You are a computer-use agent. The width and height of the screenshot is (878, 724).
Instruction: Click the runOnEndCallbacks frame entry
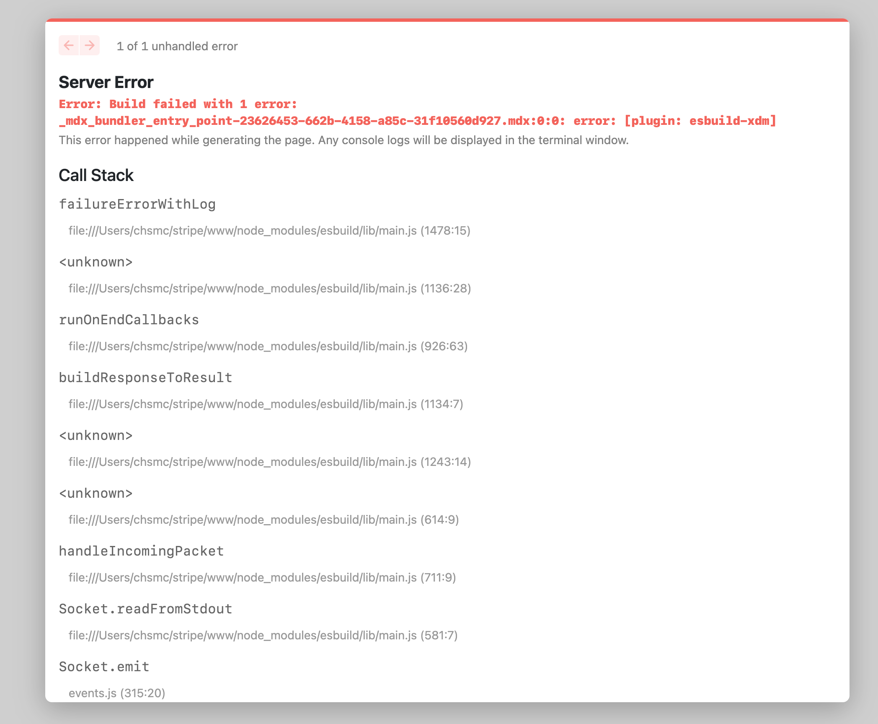129,320
